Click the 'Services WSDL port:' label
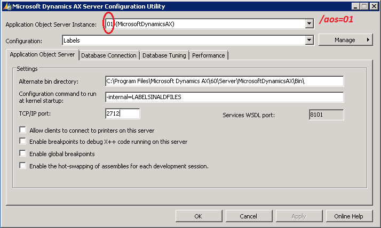The width and height of the screenshot is (381, 228). (249, 115)
